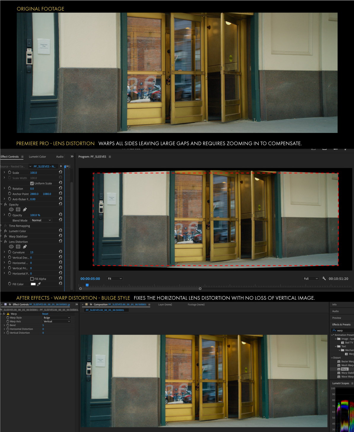Screen dimensions: 354x432
Task: Uncheck the Uniform Scale checkbox
Action: click(x=32, y=183)
